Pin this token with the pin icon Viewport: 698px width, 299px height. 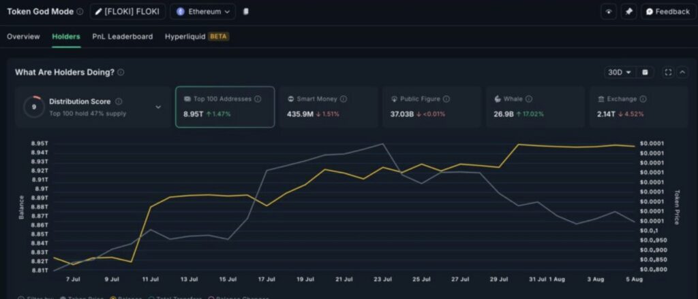(x=628, y=12)
